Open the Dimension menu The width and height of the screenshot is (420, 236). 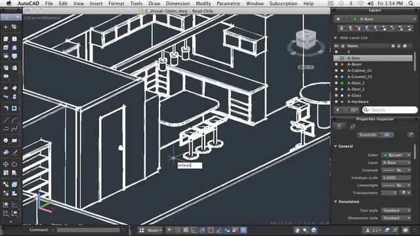pyautogui.click(x=178, y=3)
